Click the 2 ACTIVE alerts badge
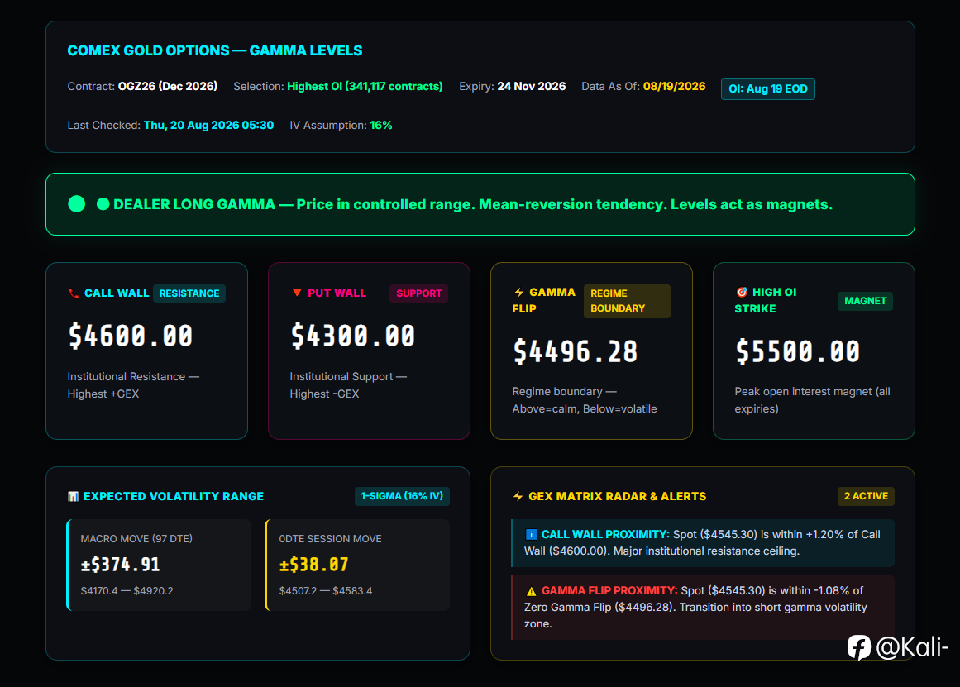 click(866, 496)
